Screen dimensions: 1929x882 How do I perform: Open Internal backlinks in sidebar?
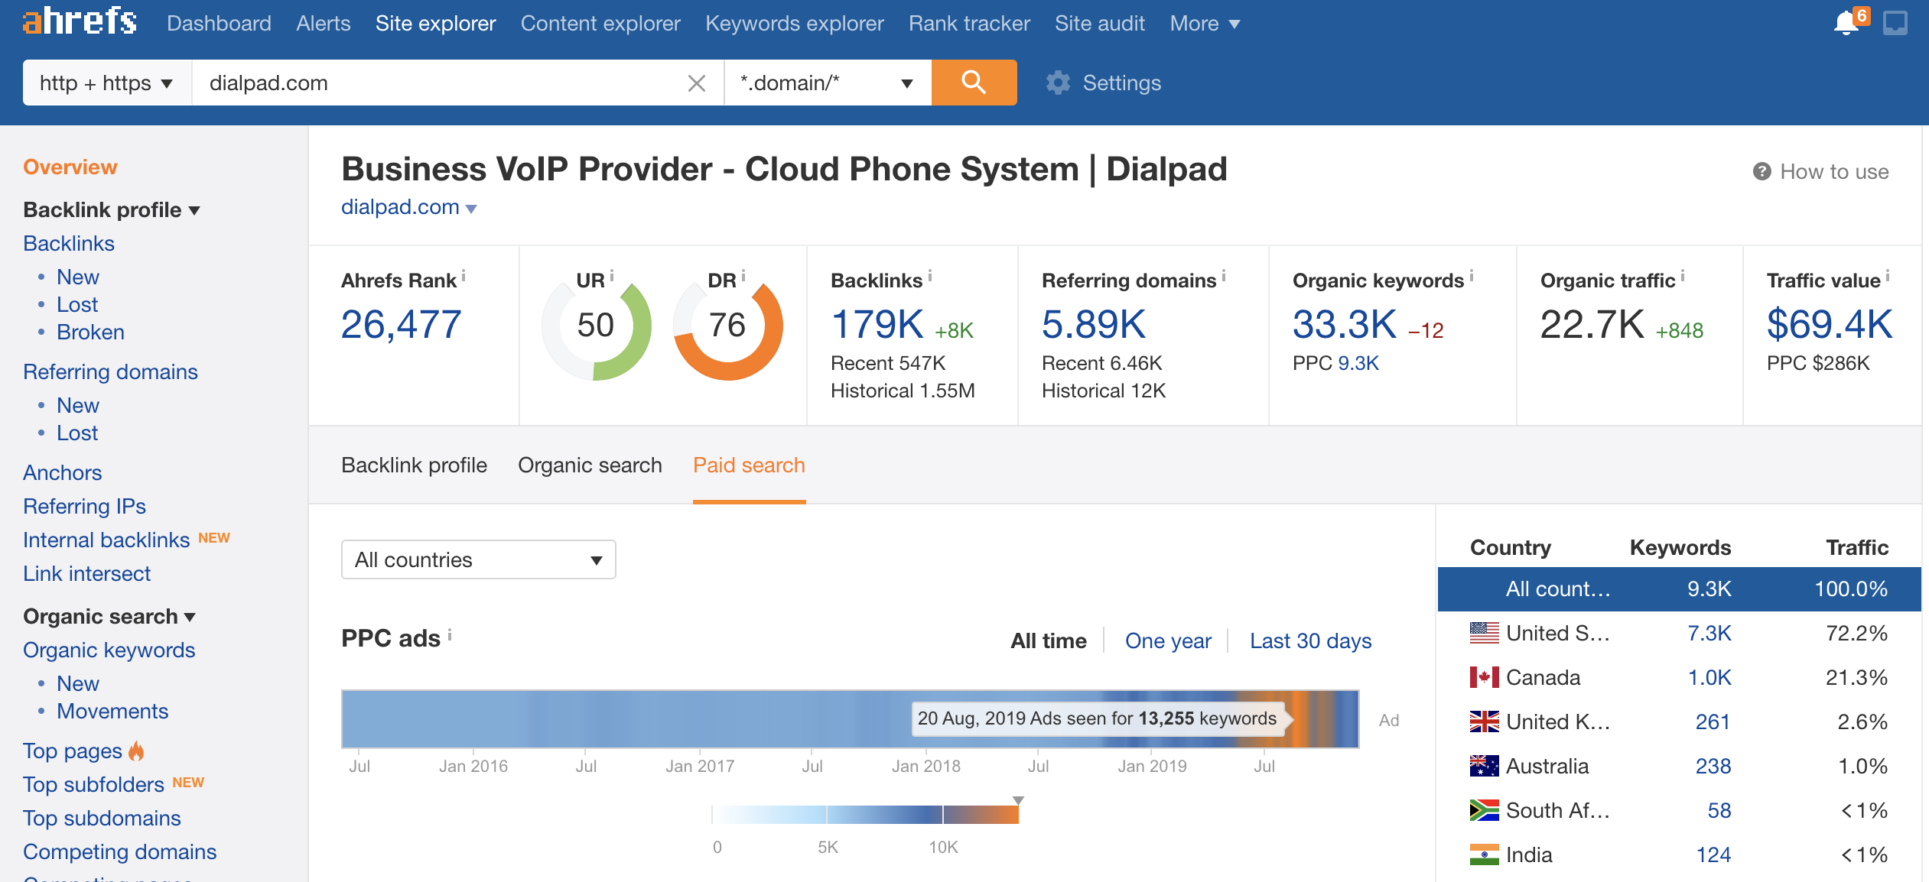pyautogui.click(x=106, y=540)
